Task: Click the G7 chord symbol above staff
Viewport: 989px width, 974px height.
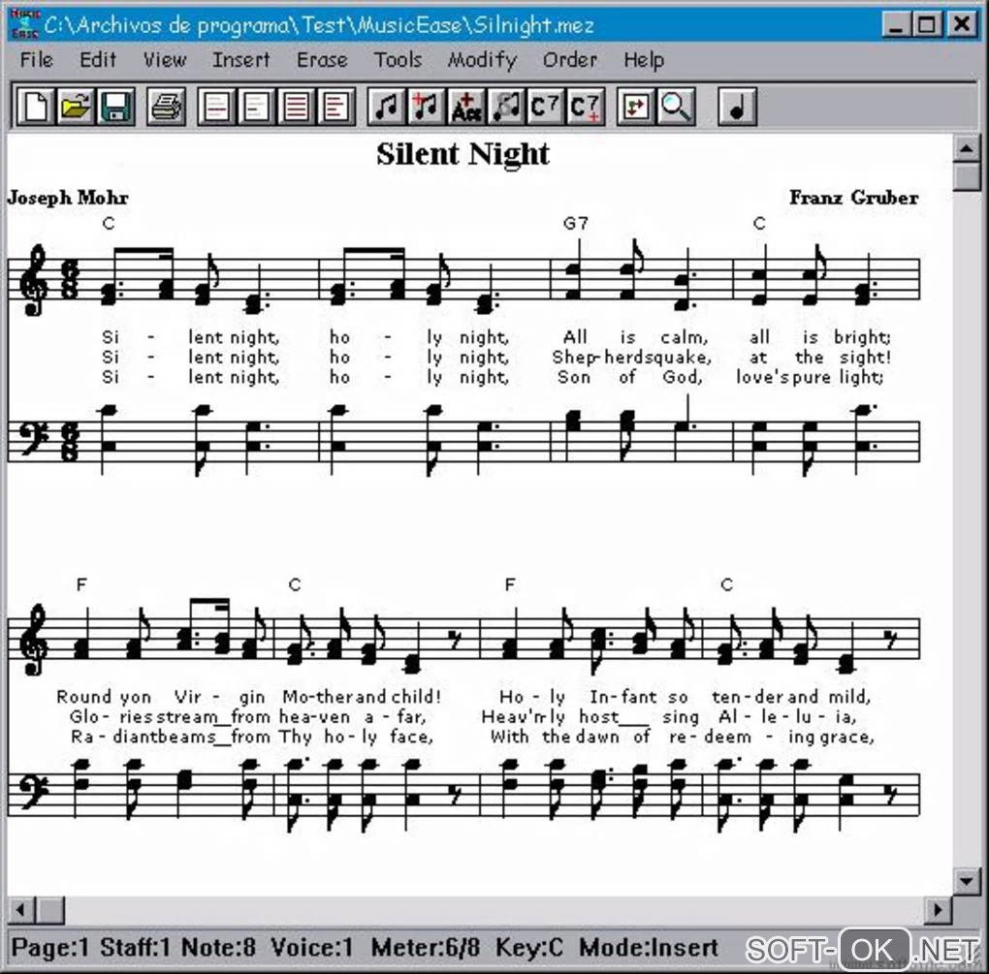Action: pos(575,223)
